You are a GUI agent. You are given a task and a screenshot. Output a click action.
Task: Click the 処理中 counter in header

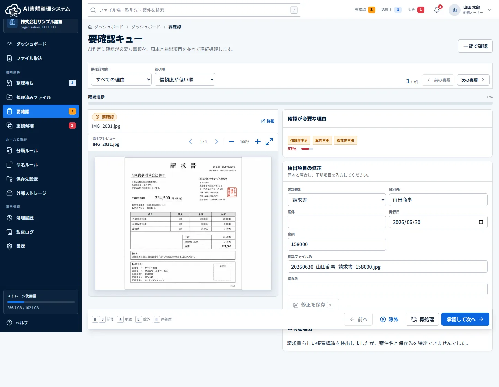[x=392, y=10]
